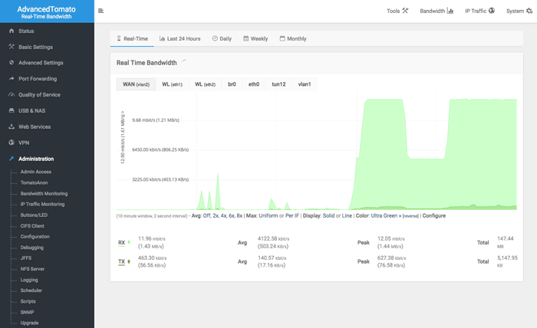Select the WL (eth1) interface tab

coord(173,84)
